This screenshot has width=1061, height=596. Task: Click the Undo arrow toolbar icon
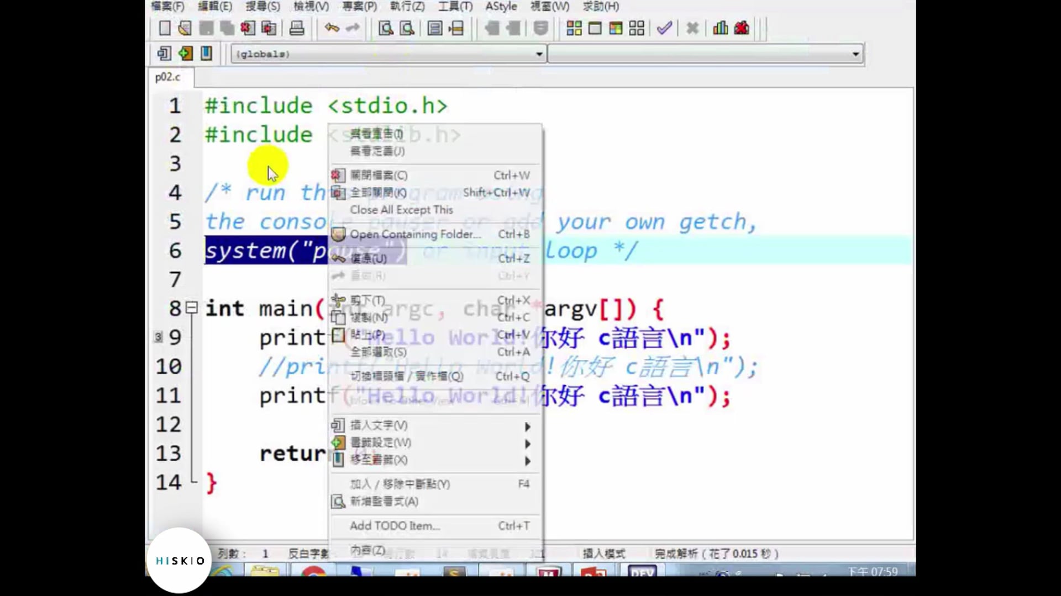pyautogui.click(x=332, y=28)
